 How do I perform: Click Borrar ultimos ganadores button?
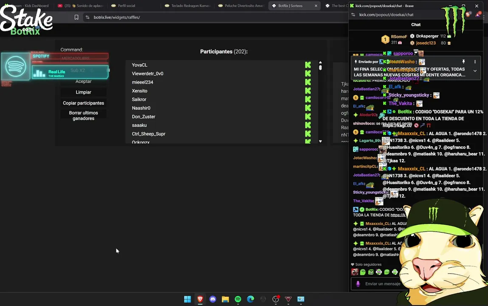83,116
